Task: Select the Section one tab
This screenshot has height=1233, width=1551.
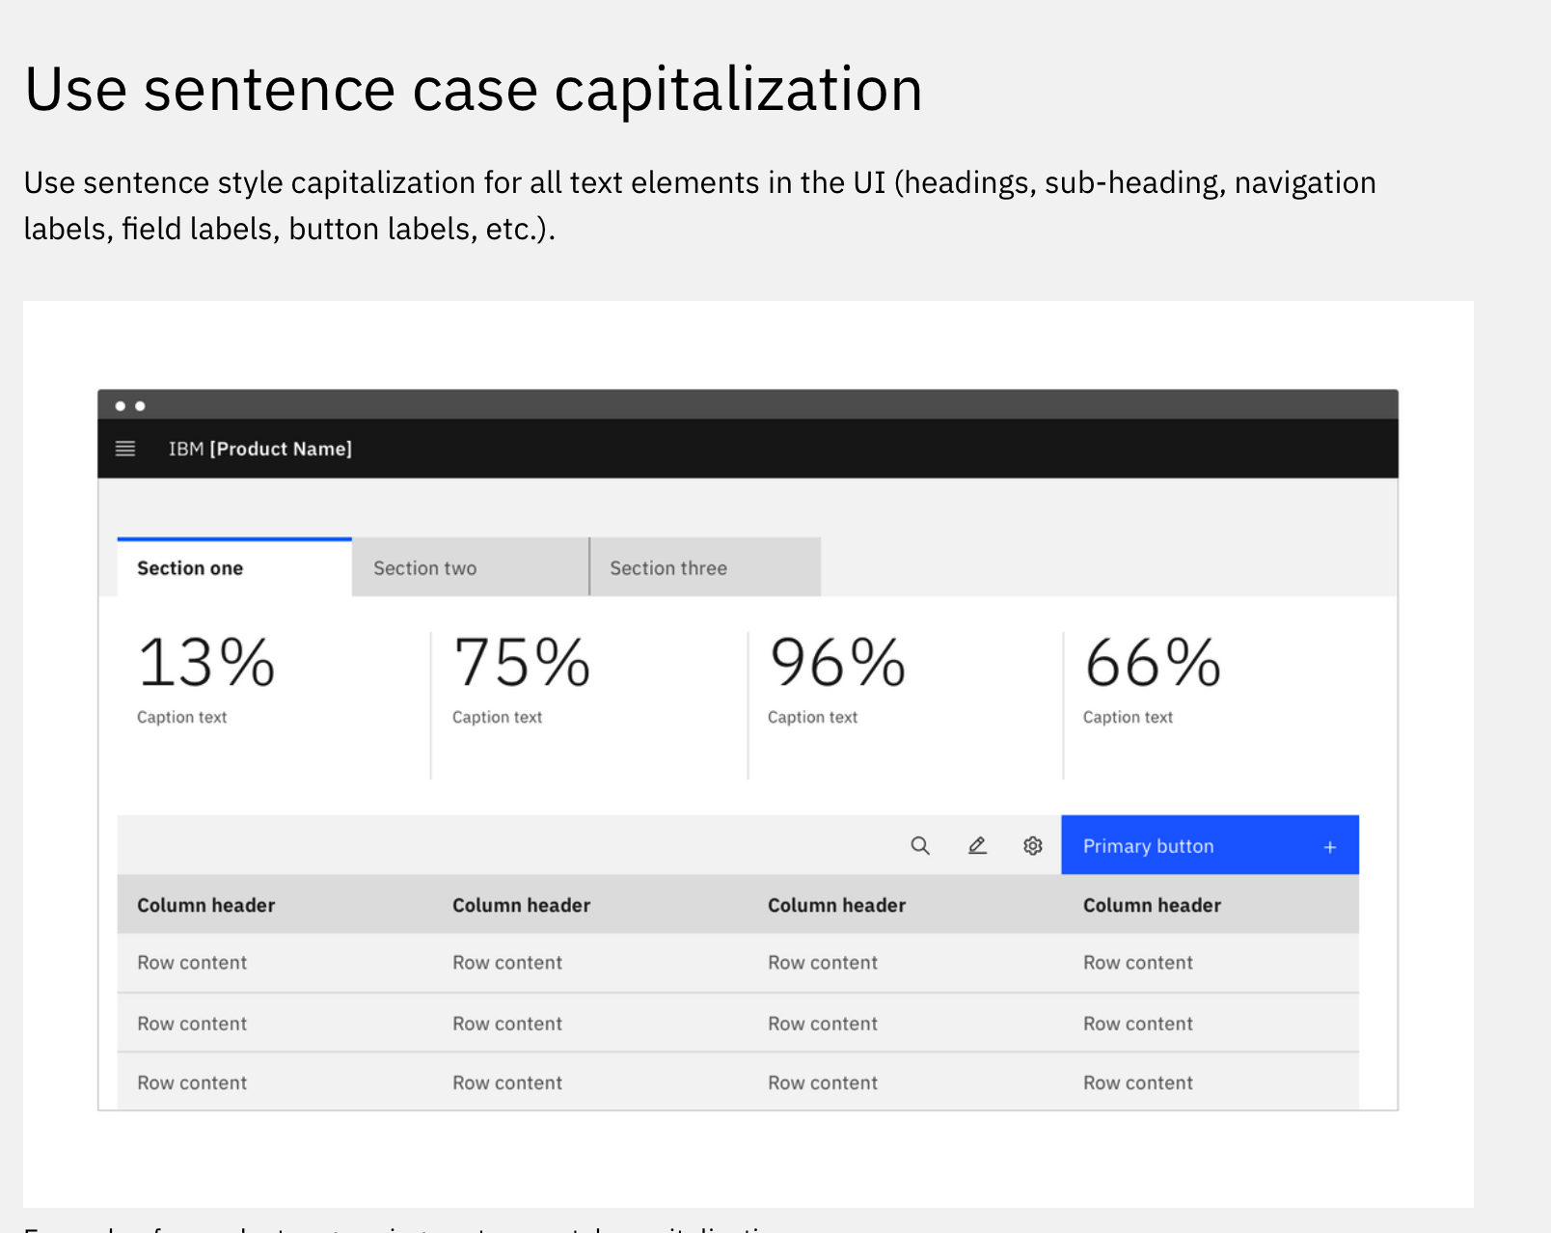Action: point(190,568)
